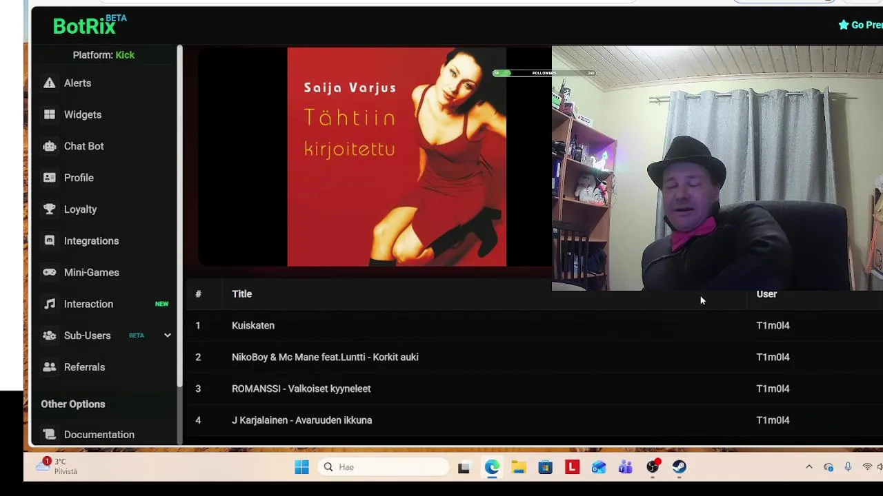Click the # column header
This screenshot has width=883, height=496.
coord(198,294)
